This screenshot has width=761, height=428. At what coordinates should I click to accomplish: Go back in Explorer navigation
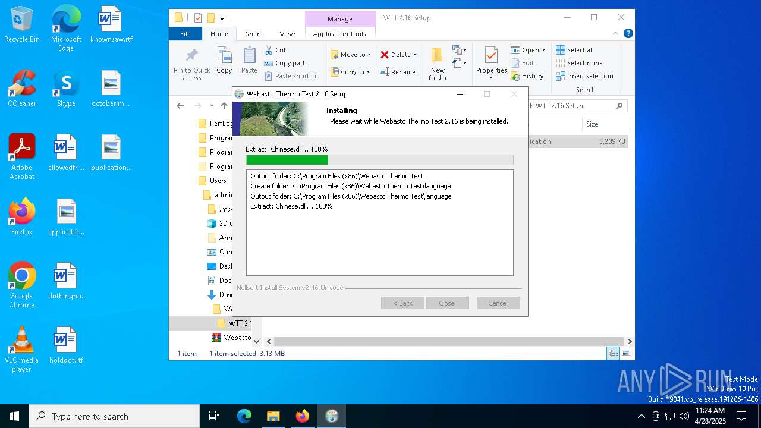click(x=180, y=106)
